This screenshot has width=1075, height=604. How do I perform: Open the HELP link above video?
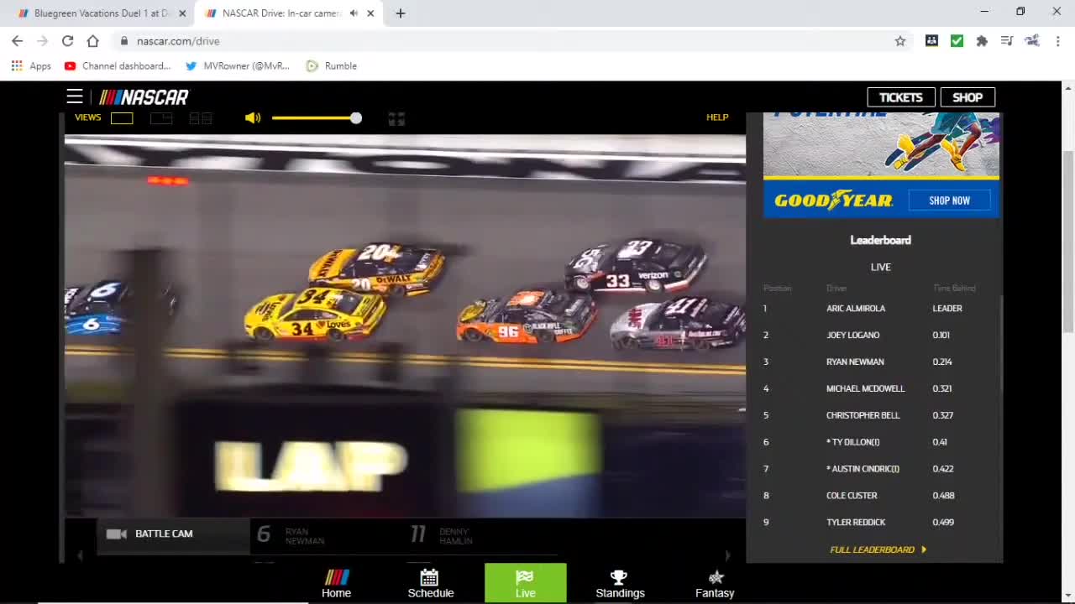pyautogui.click(x=717, y=117)
